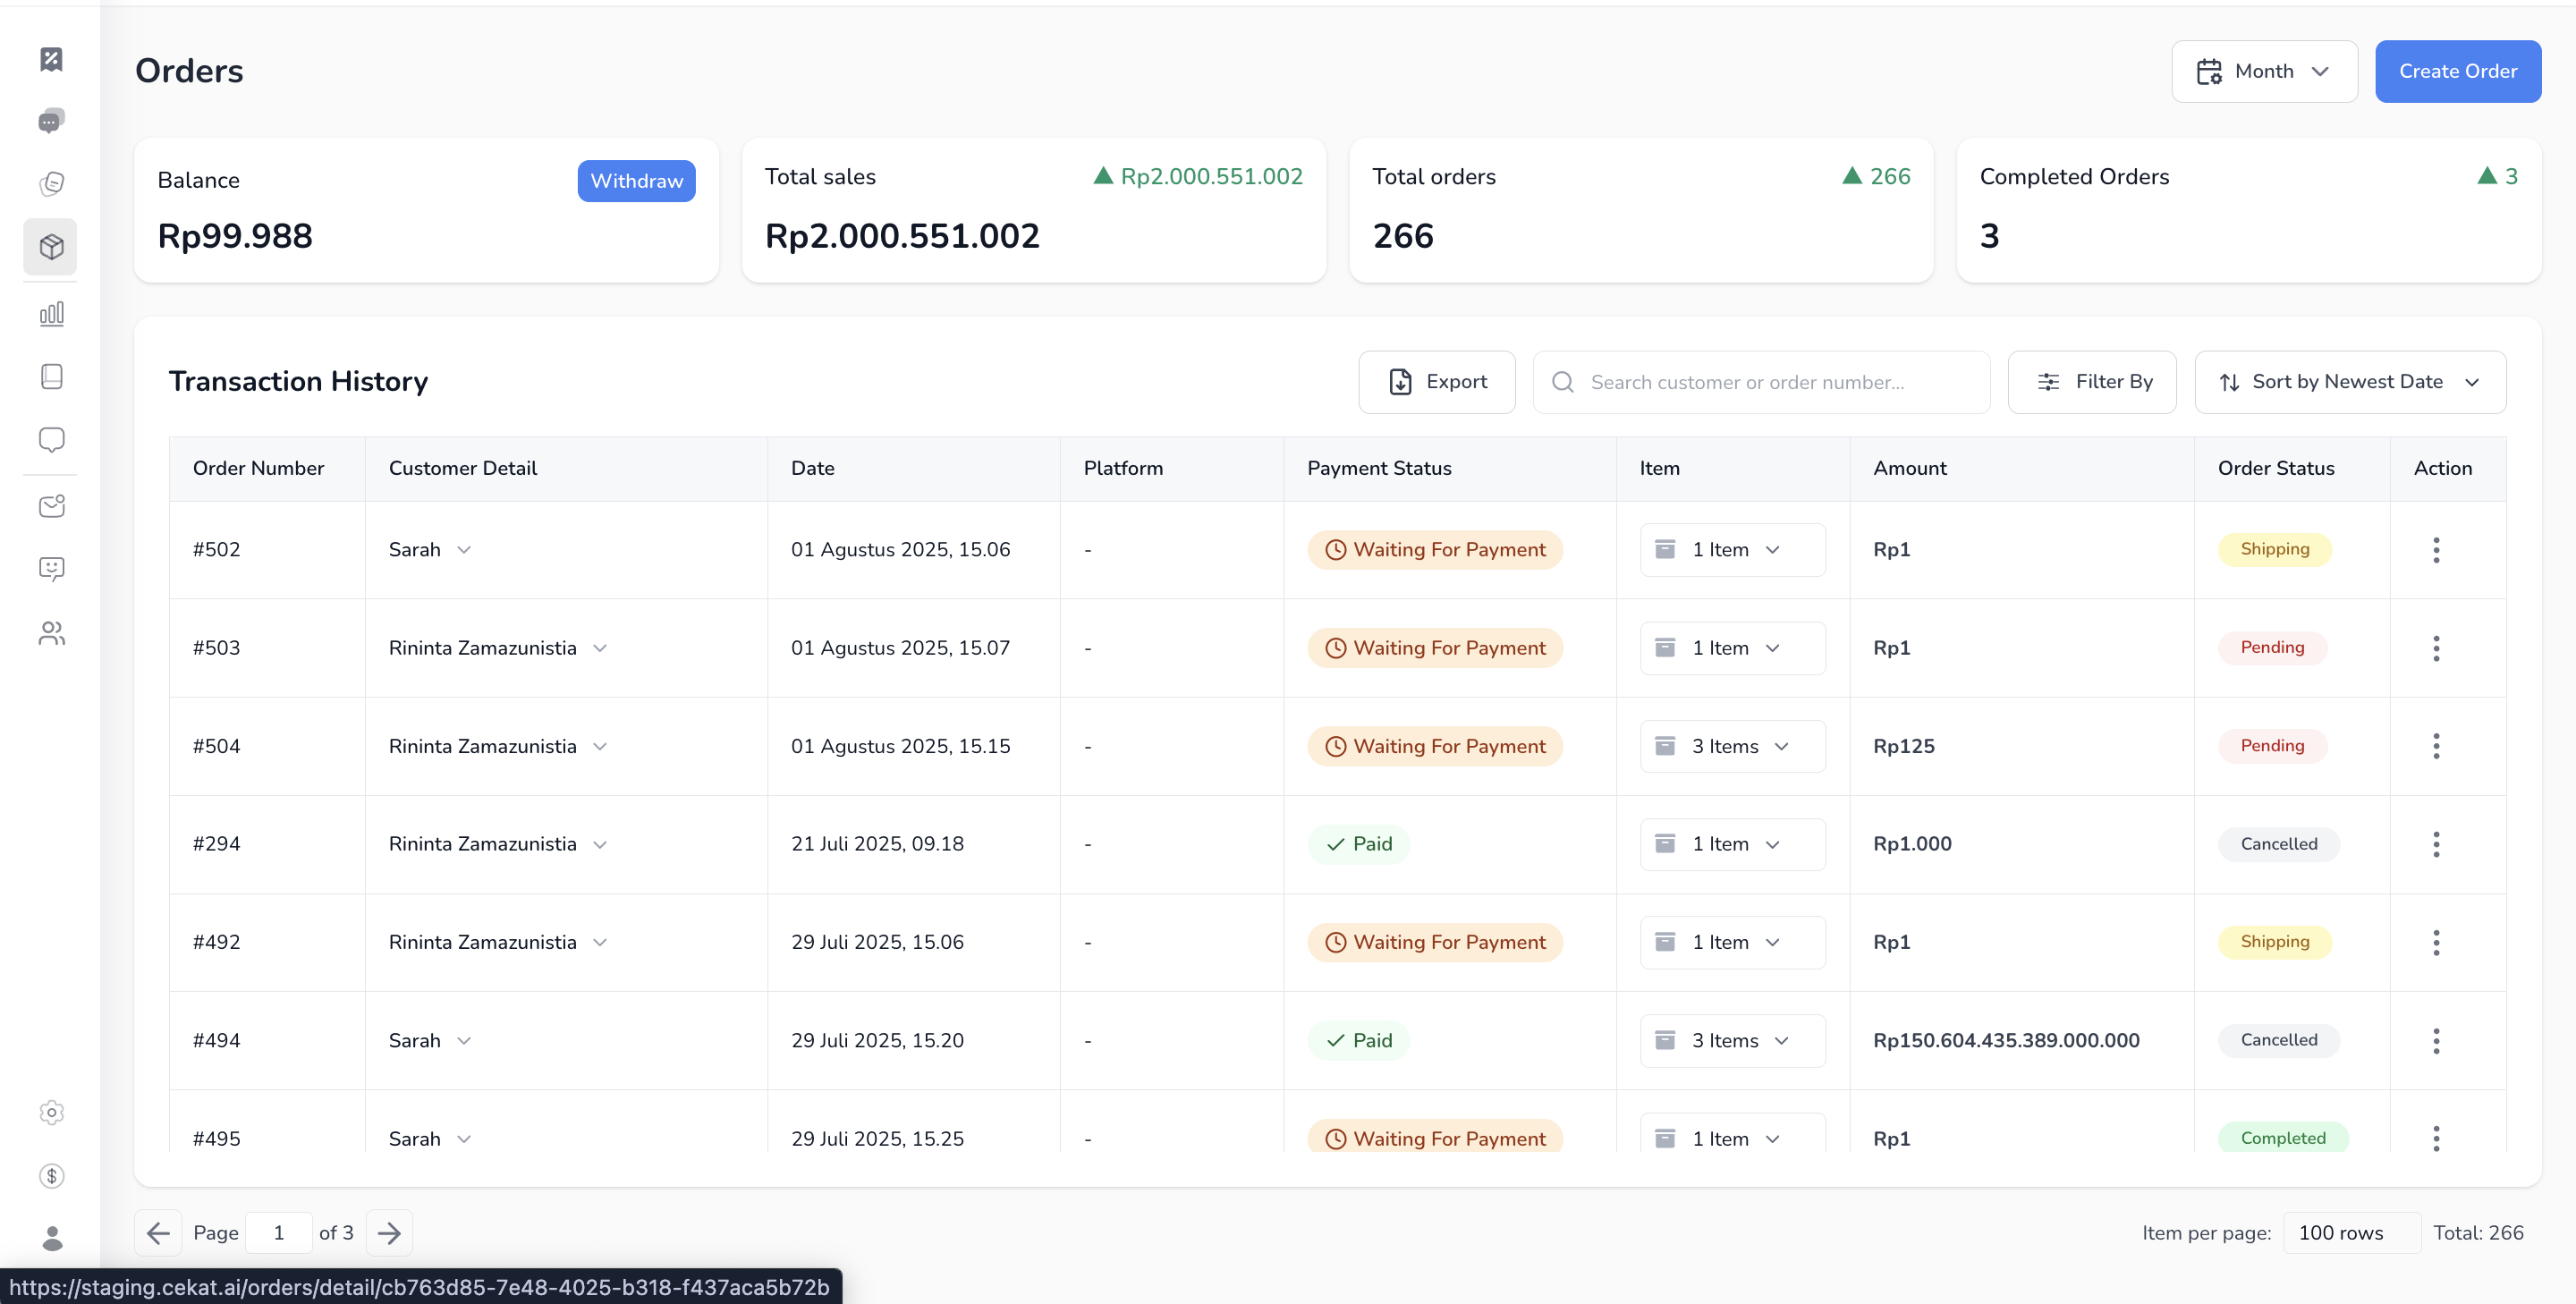Image resolution: width=2576 pixels, height=1304 pixels.
Task: Open three-dot action menu for order #294
Action: [x=2436, y=843]
